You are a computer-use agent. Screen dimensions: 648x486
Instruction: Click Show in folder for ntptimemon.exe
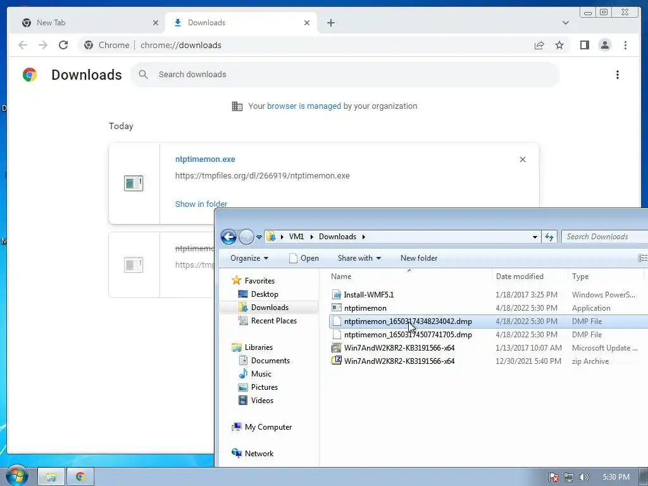click(201, 204)
